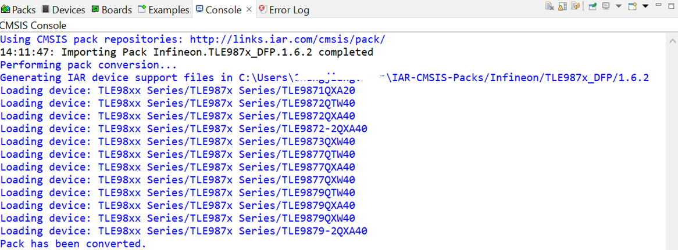Screen dimensions: 678x250
Task: Expand the Open Console dropdown arrow
Action: (645, 6)
